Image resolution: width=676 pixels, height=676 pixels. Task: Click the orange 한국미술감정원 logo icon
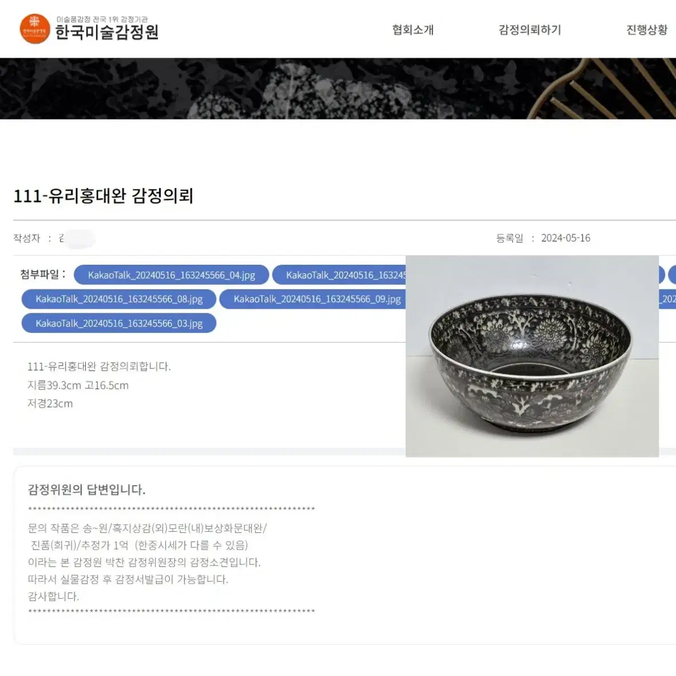pyautogui.click(x=35, y=29)
